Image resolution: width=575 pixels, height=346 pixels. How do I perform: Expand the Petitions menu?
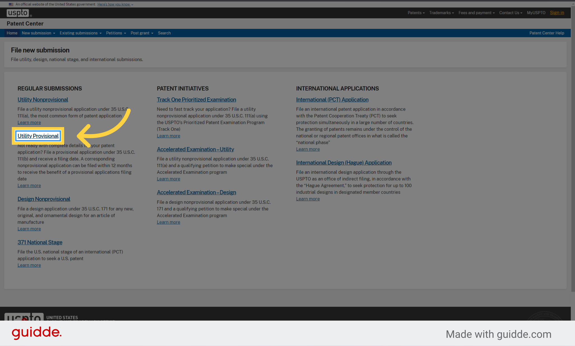pyautogui.click(x=116, y=33)
